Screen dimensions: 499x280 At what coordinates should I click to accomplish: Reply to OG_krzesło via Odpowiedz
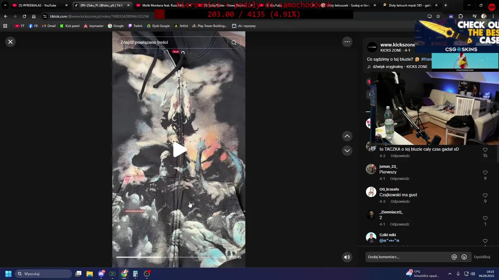pos(400,201)
